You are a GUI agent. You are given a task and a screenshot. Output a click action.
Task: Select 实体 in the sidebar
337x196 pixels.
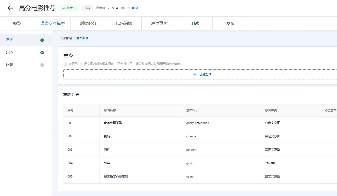click(x=26, y=52)
